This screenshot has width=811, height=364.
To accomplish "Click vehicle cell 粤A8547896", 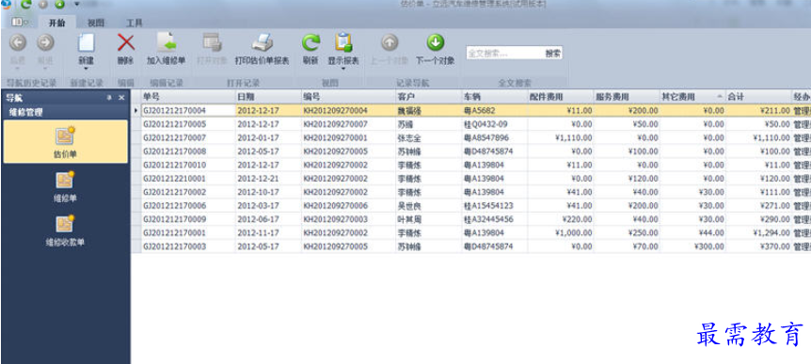I will coord(495,137).
